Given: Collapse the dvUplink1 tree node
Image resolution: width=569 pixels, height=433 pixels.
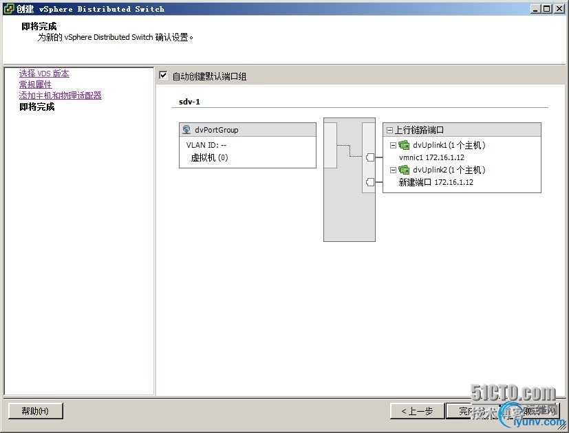Looking at the screenshot, I should (x=393, y=145).
